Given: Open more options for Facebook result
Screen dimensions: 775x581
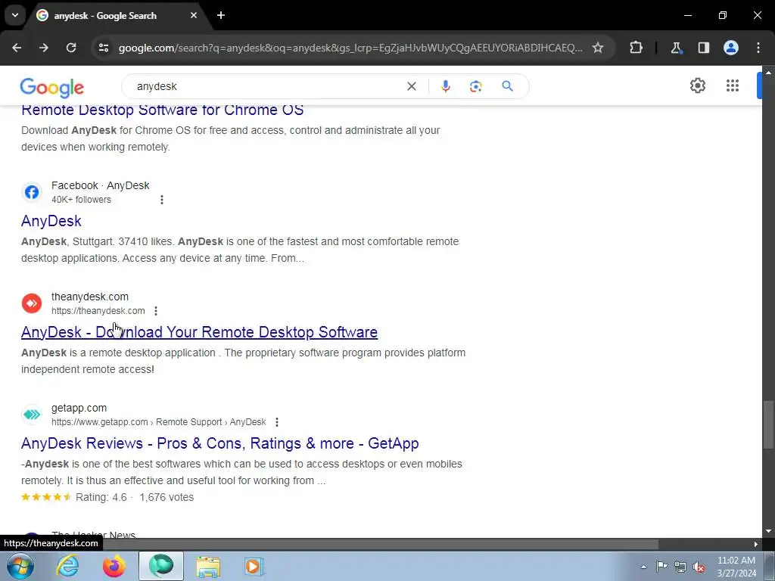Looking at the screenshot, I should point(162,200).
